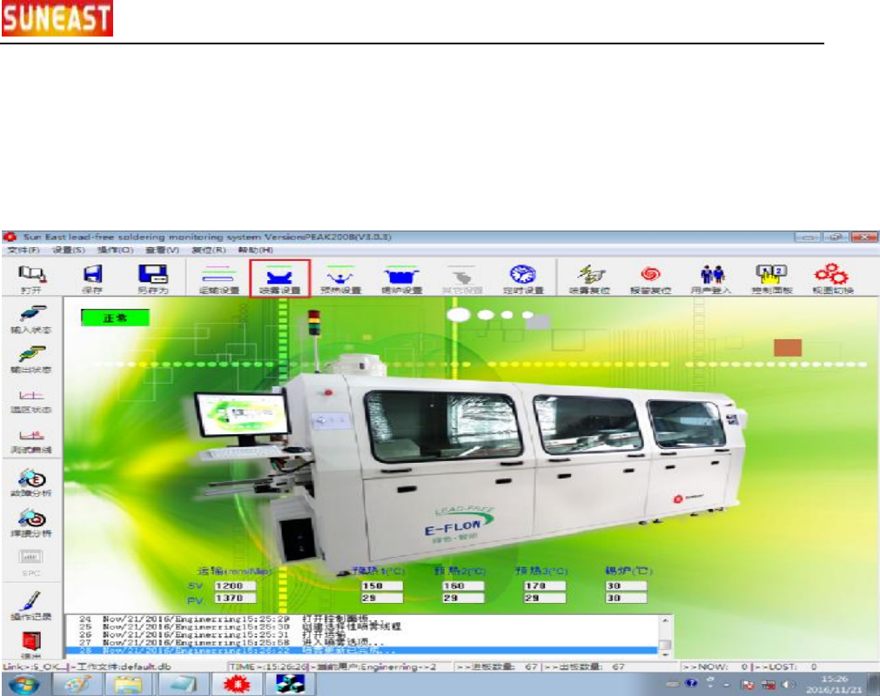The image size is (880, 696).
Task: Click solder pot SV field showing 30
Action: pos(626,586)
